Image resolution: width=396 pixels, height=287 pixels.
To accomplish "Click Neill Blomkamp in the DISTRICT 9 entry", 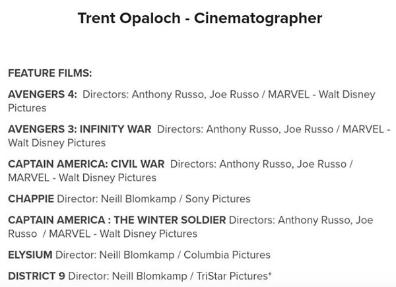I will tap(150, 276).
